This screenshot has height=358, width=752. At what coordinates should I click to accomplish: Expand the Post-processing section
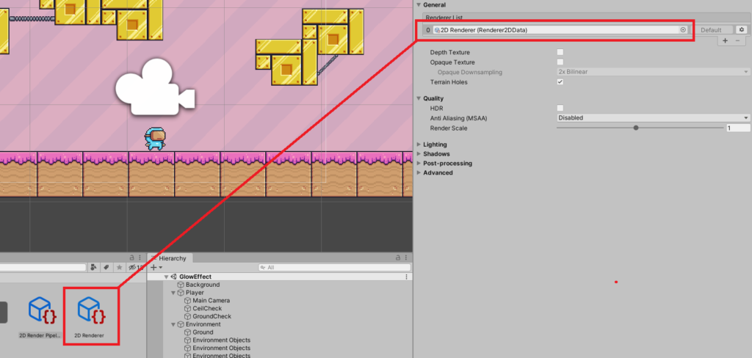(x=419, y=164)
